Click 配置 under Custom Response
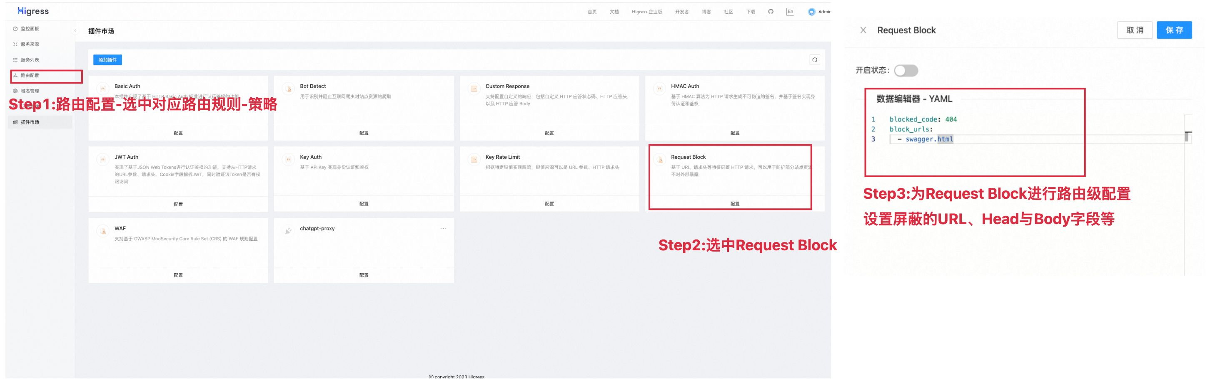This screenshot has height=380, width=1210. click(549, 133)
